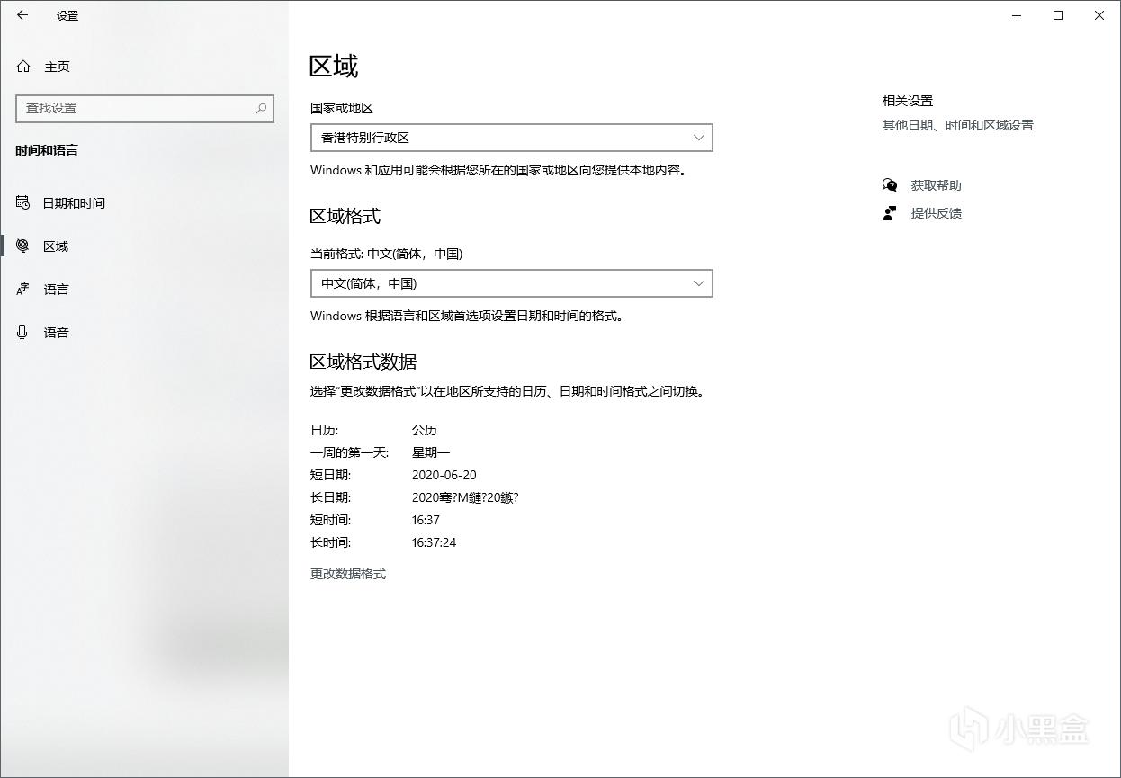The width and height of the screenshot is (1121, 778).
Task: Open the 区域格式 中文(简体，中国) dropdown
Action: click(512, 283)
